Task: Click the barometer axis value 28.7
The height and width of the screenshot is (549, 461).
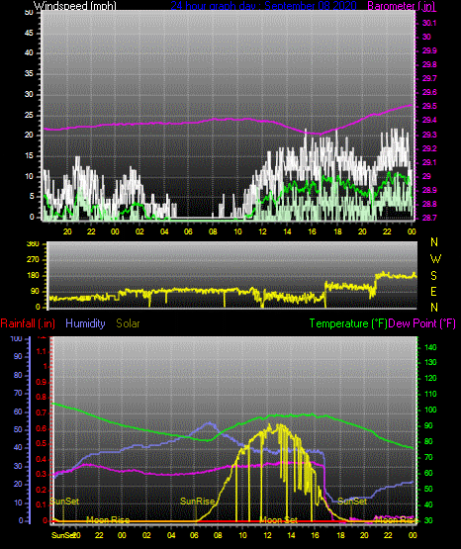Action: [429, 219]
